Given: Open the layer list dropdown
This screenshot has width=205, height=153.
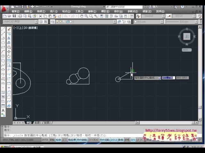Looking at the screenshot, I should coord(115,22).
